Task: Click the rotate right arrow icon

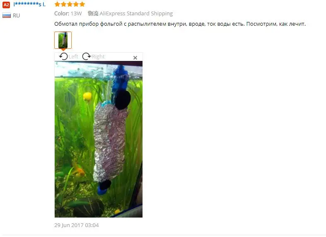Action: 86,56
